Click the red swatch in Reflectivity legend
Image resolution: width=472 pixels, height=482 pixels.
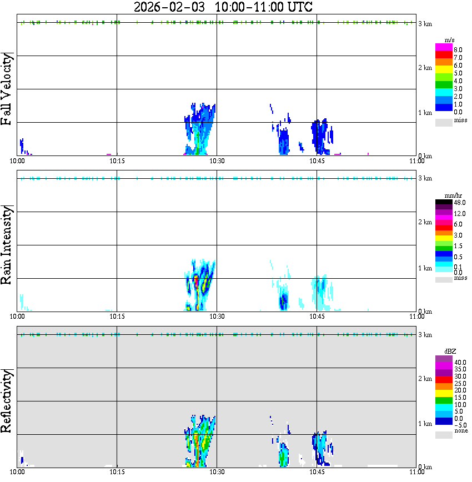click(x=444, y=380)
